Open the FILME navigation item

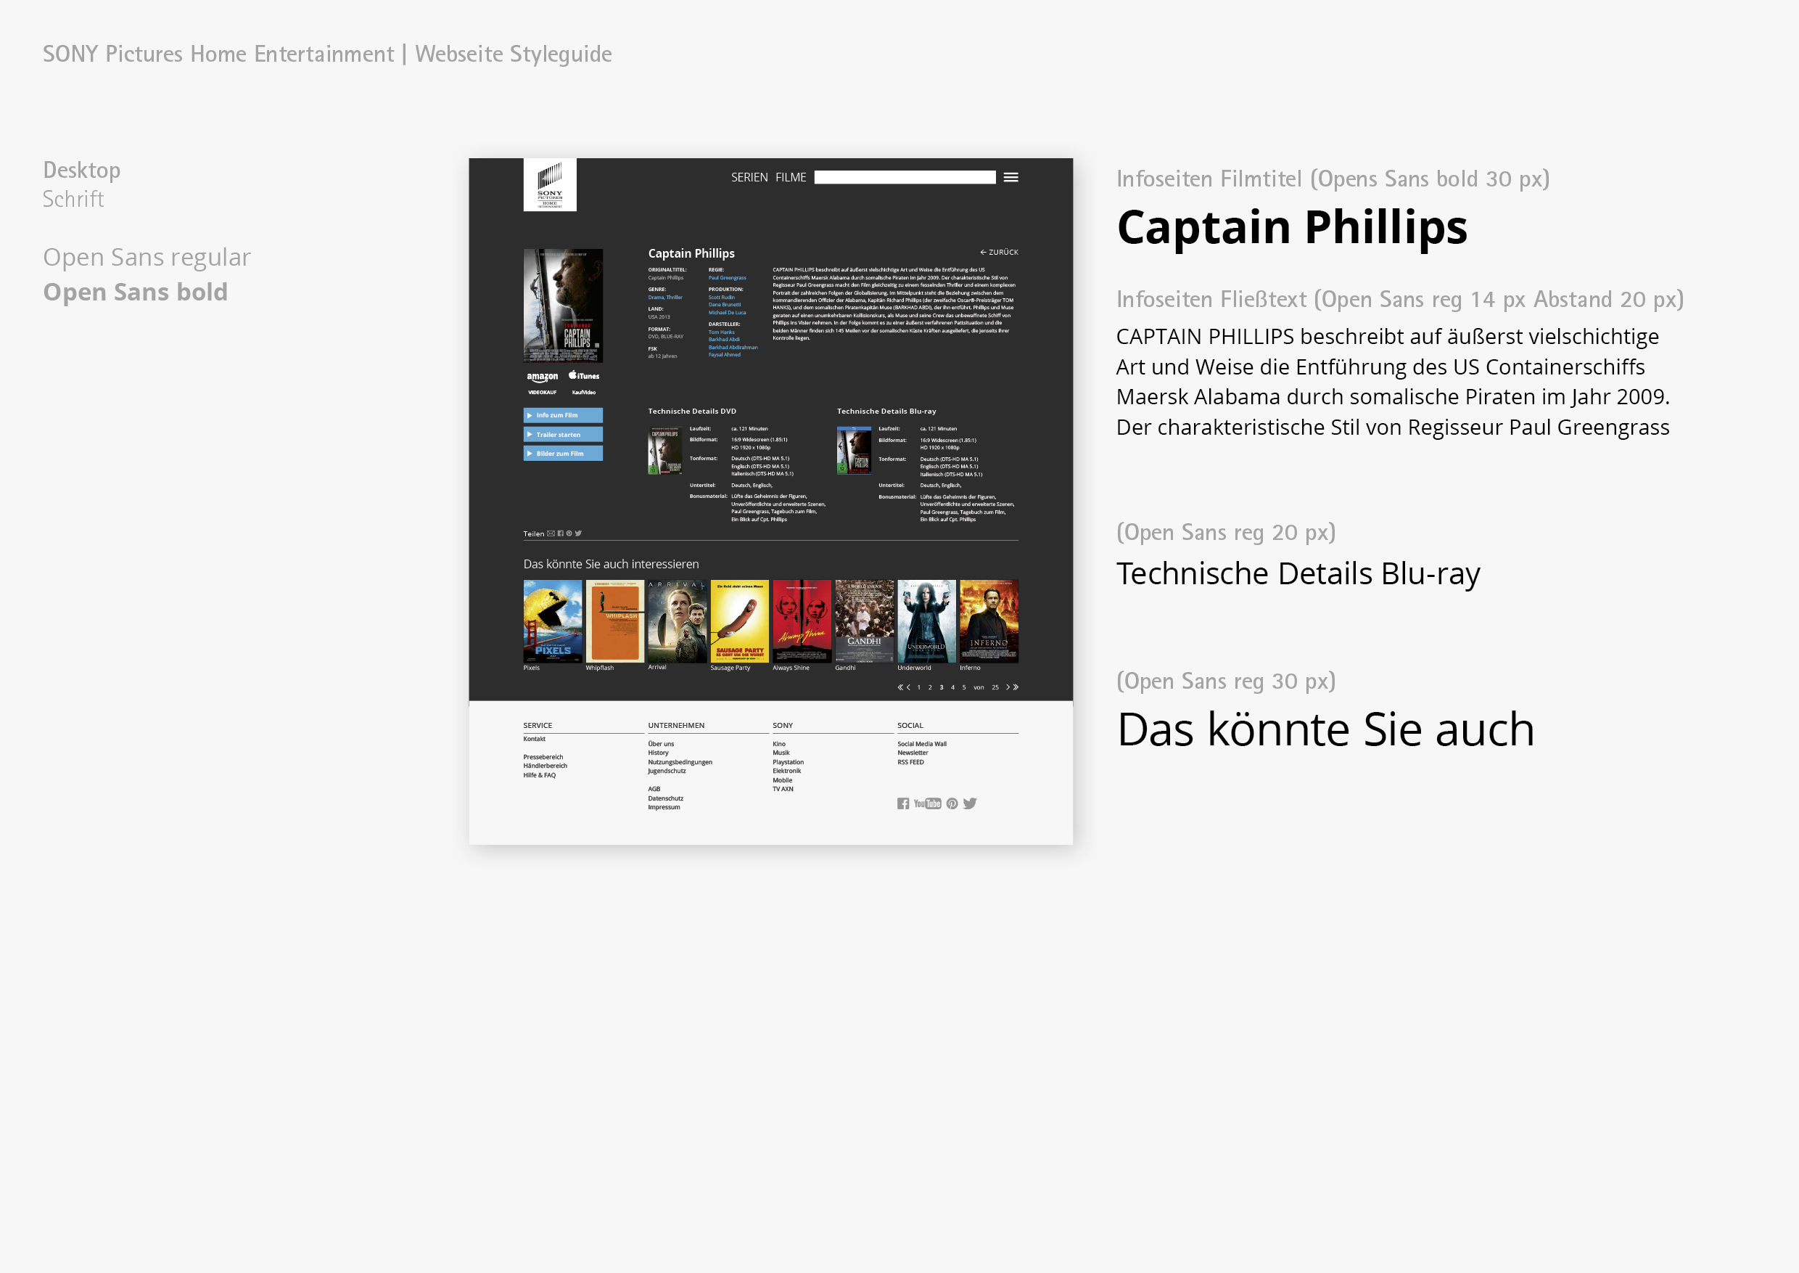click(x=791, y=178)
